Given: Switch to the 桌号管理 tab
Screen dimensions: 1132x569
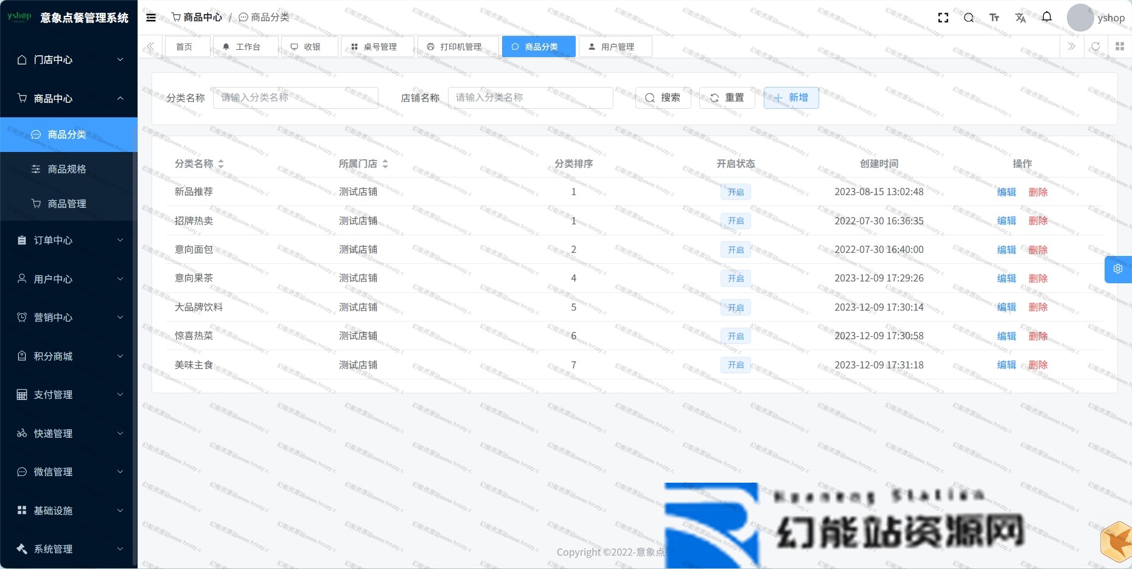Looking at the screenshot, I should point(378,47).
